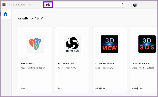158x97 pixels.
Task: Minimize the Microsoft Store window
Action: pos(151,3)
